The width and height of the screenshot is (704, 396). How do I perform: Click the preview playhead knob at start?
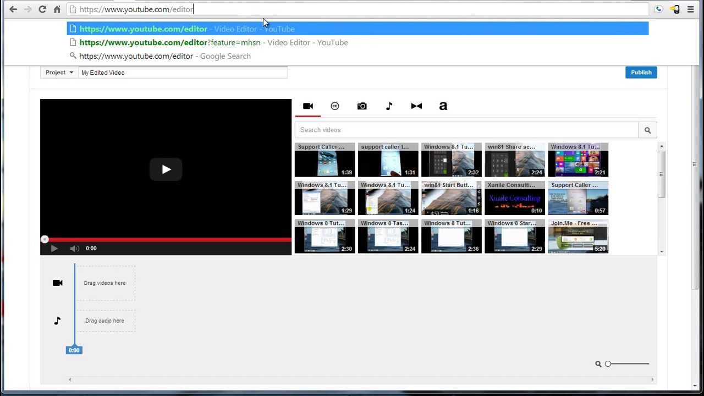(45, 239)
